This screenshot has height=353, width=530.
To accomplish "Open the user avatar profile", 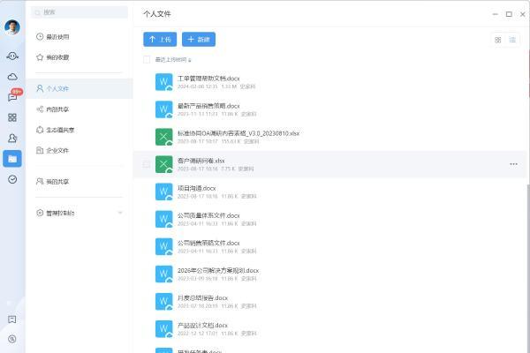I will [x=12, y=27].
